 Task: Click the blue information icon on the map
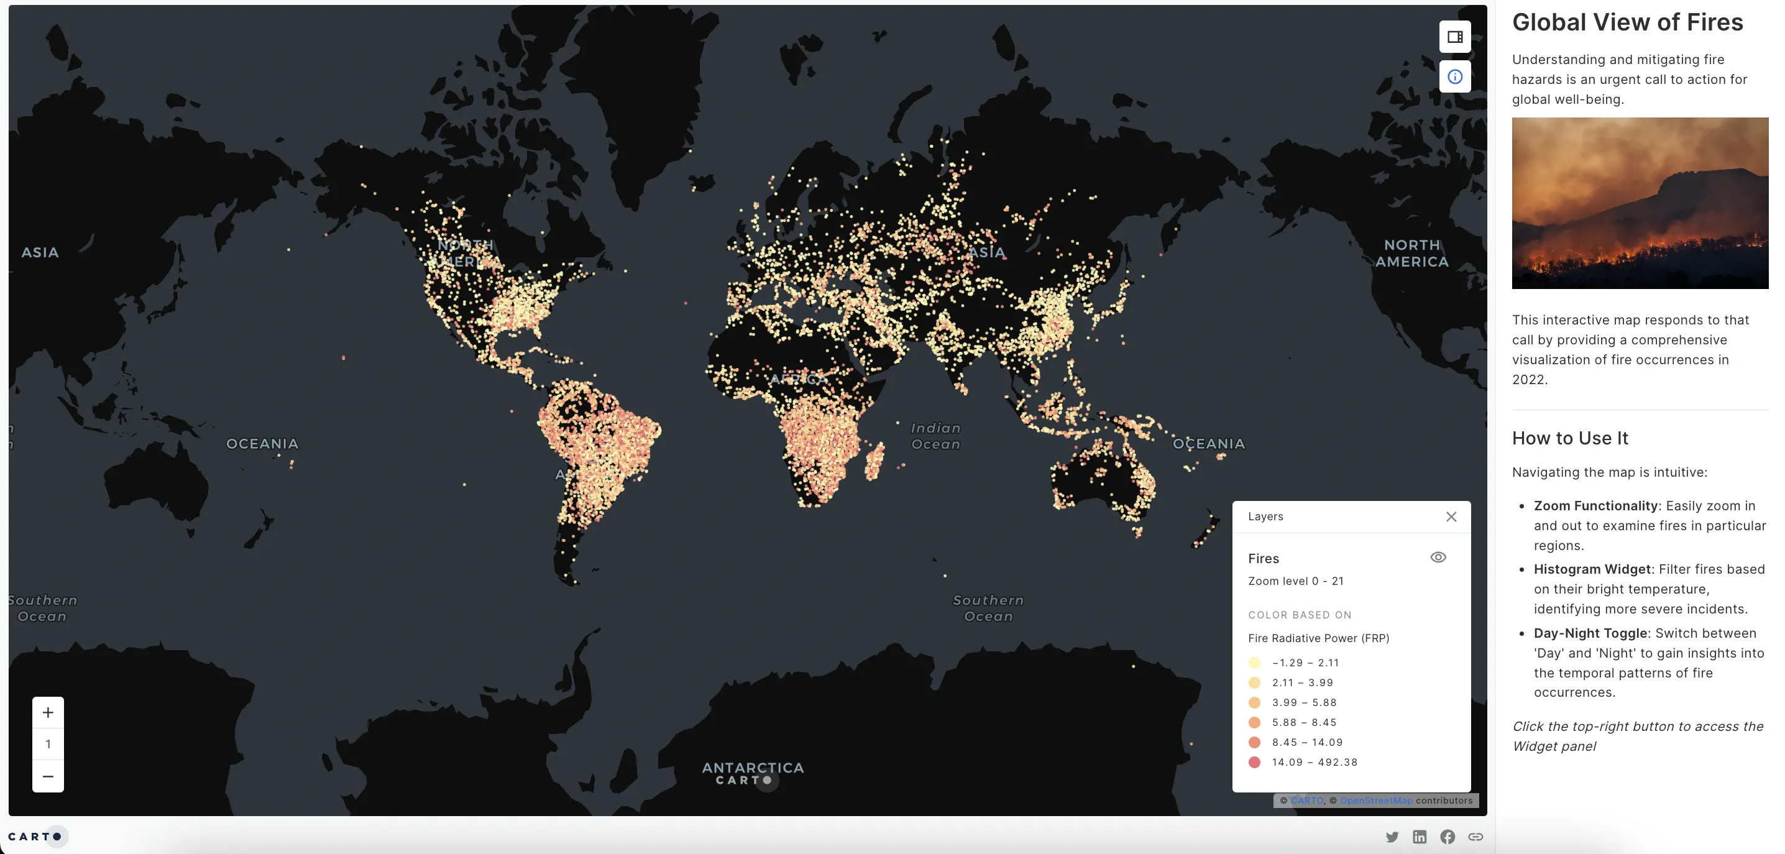pyautogui.click(x=1454, y=76)
